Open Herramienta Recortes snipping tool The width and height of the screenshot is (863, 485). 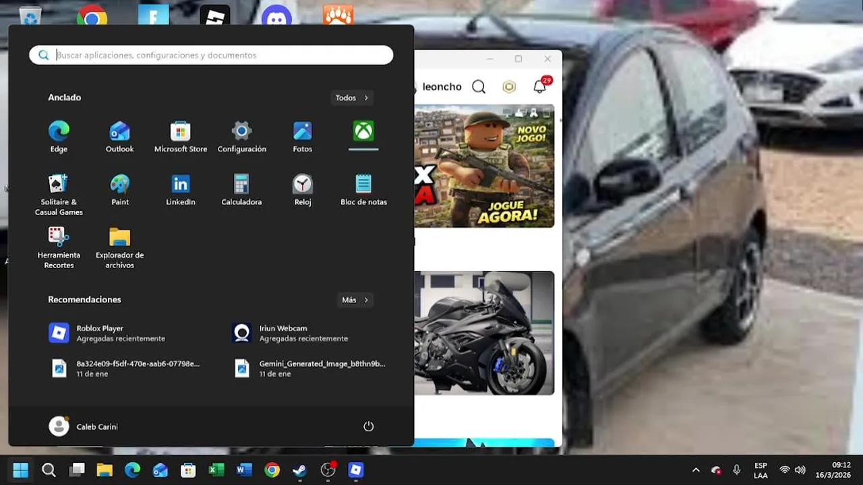coord(59,248)
